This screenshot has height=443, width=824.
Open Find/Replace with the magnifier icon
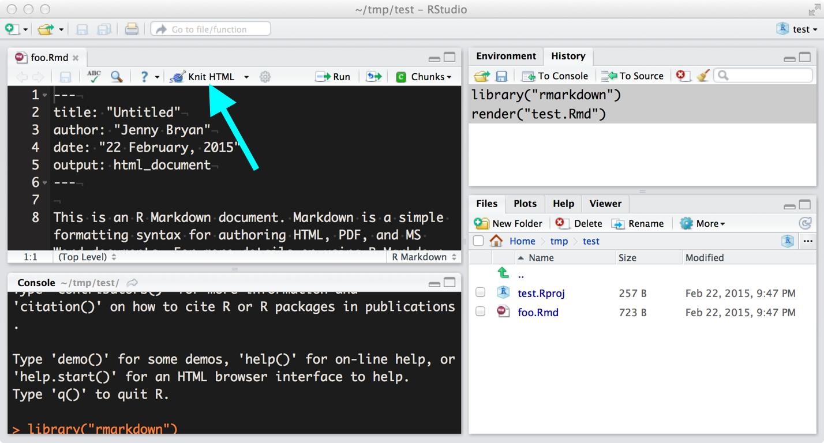[x=117, y=77]
